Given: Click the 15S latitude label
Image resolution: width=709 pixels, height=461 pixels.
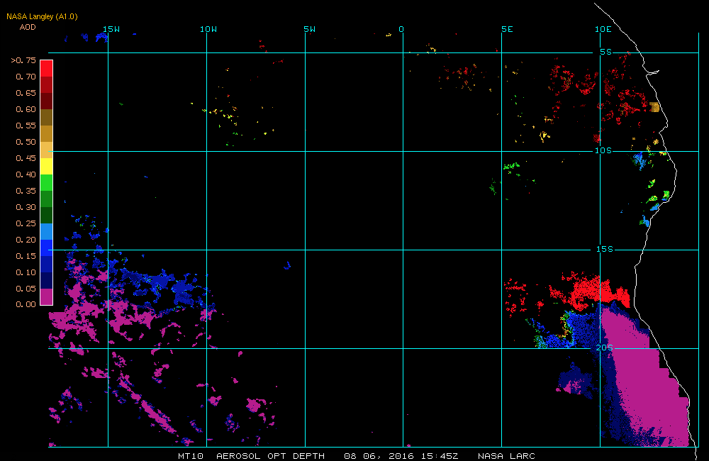Looking at the screenshot, I should click(605, 249).
